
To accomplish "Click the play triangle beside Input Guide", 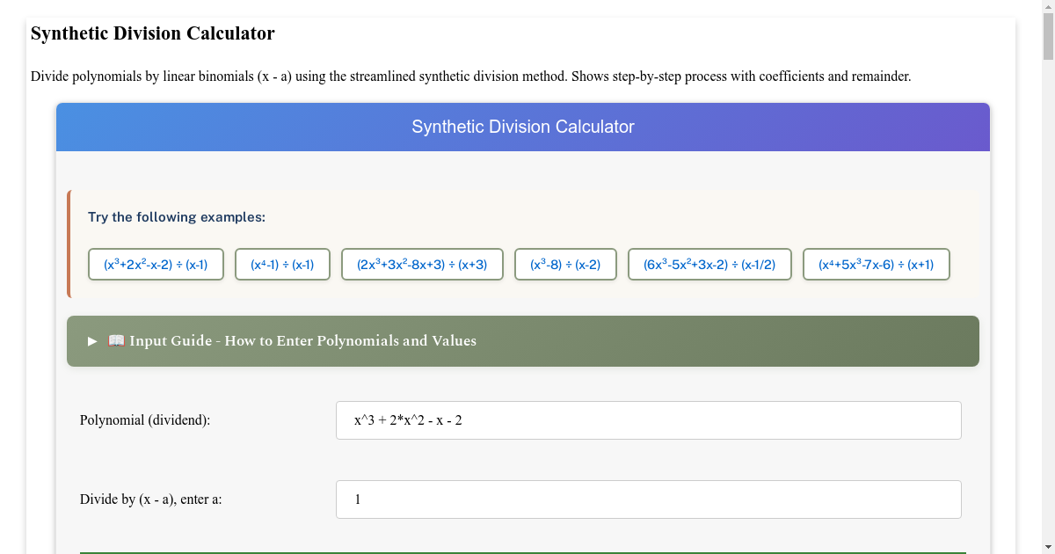I will pos(91,341).
